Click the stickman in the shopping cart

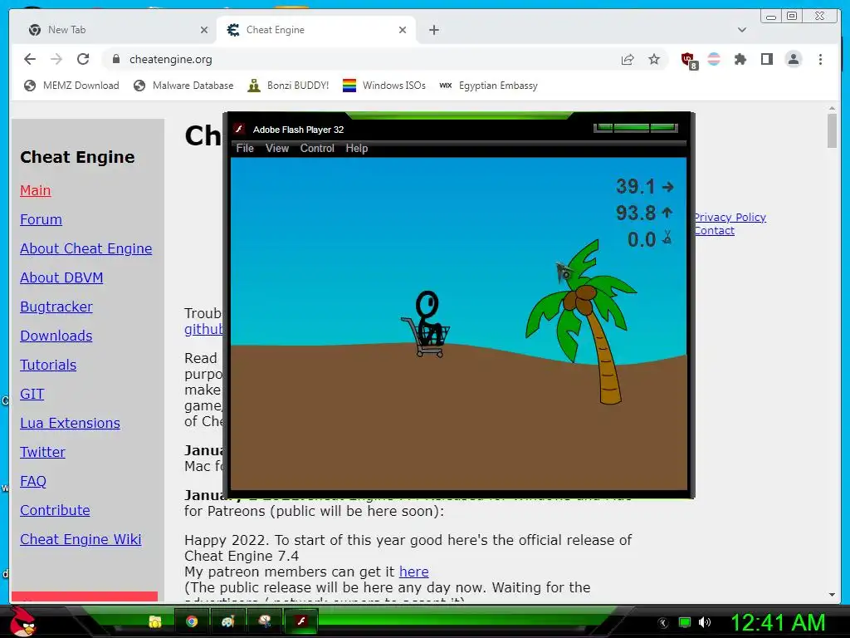coord(427,325)
